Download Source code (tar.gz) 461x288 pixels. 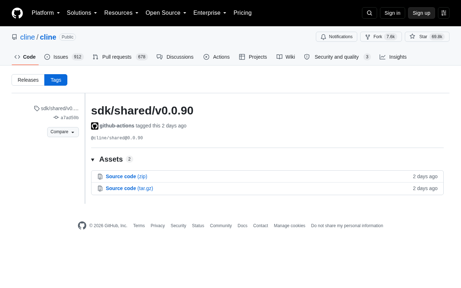pos(129,188)
